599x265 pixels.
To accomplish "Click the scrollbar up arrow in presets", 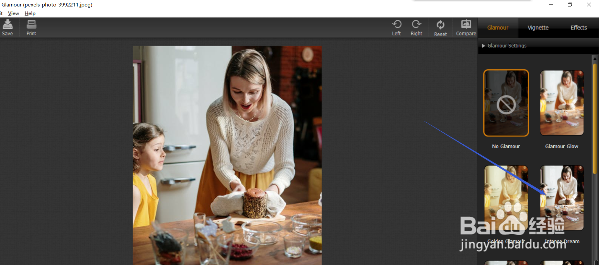I will (x=595, y=59).
